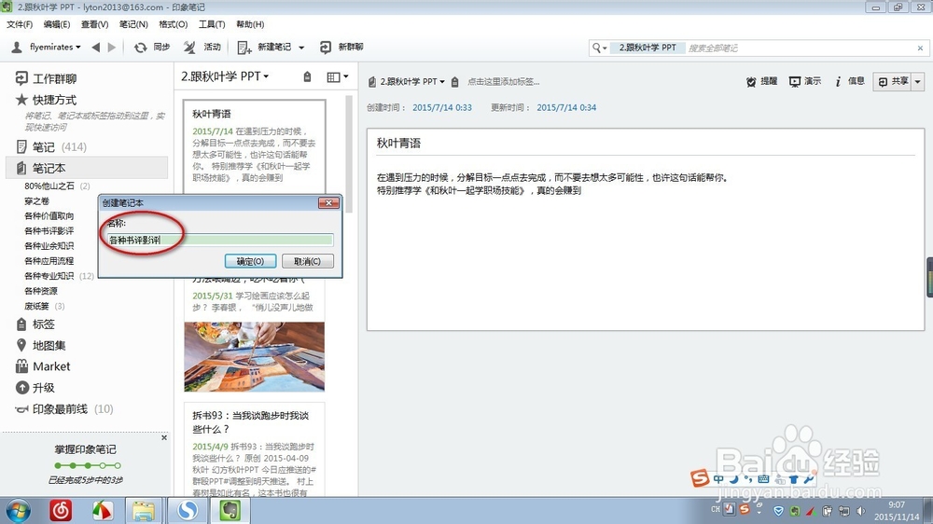Screen dimensions: 933x524
Task: Close the create notebook dialog
Action: [328, 203]
